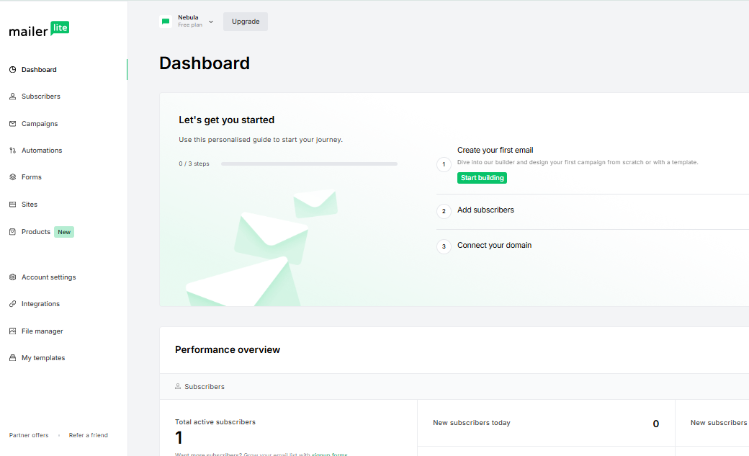This screenshot has width=749, height=456.
Task: Open the Partner offers link
Action: 29,435
